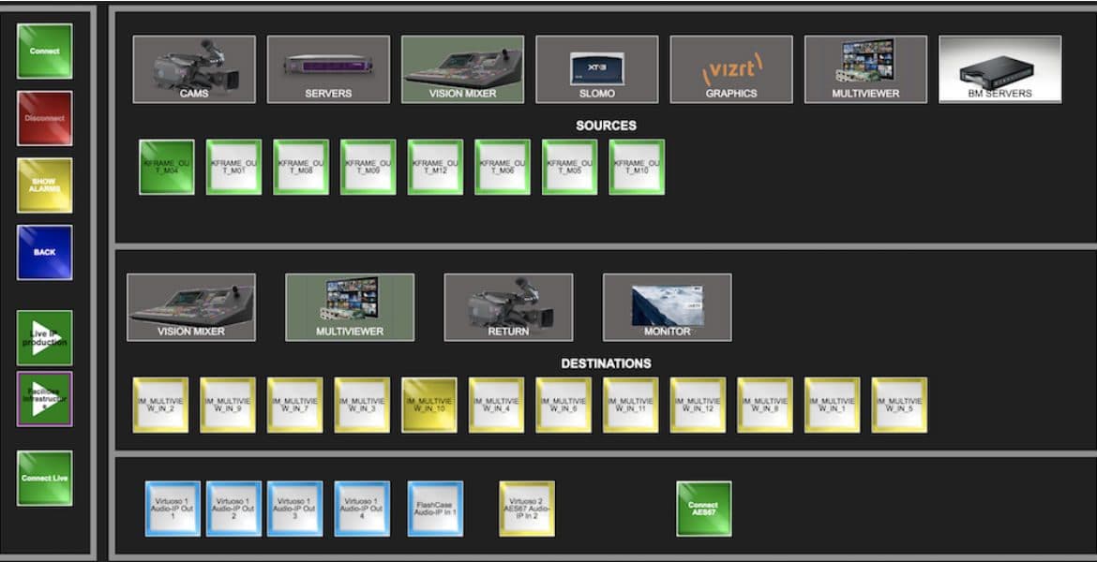Choose the MONITOR destination group
1097x562 pixels.
click(x=667, y=307)
